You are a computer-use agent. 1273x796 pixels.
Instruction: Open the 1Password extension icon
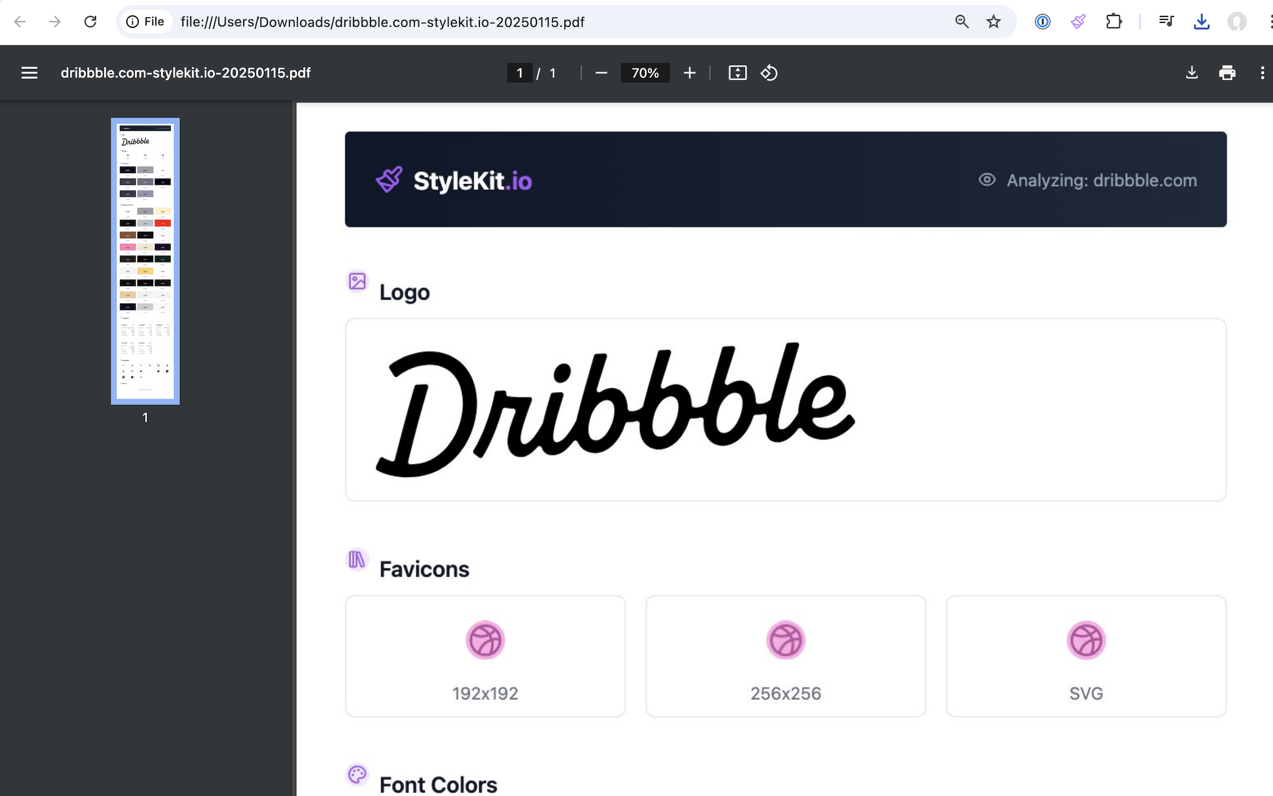1042,21
